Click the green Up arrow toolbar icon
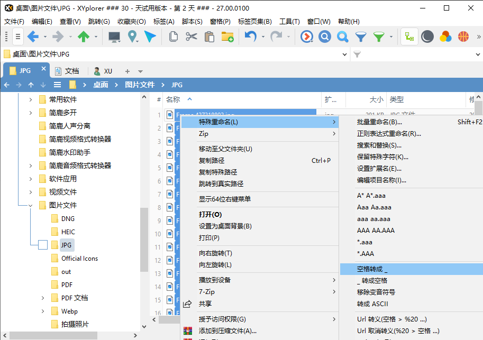 83,36
